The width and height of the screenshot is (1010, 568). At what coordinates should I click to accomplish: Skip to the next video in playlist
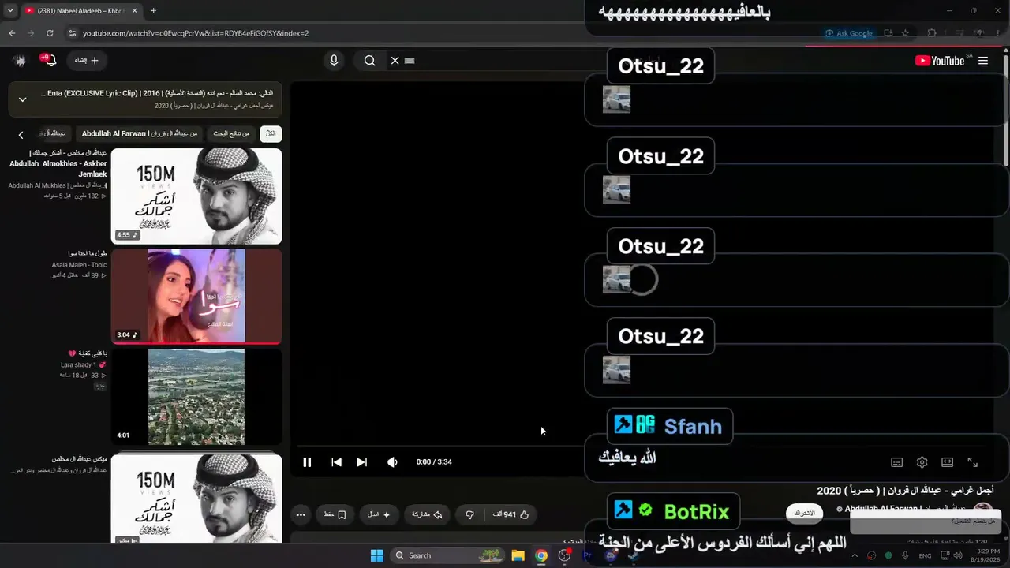(361, 462)
